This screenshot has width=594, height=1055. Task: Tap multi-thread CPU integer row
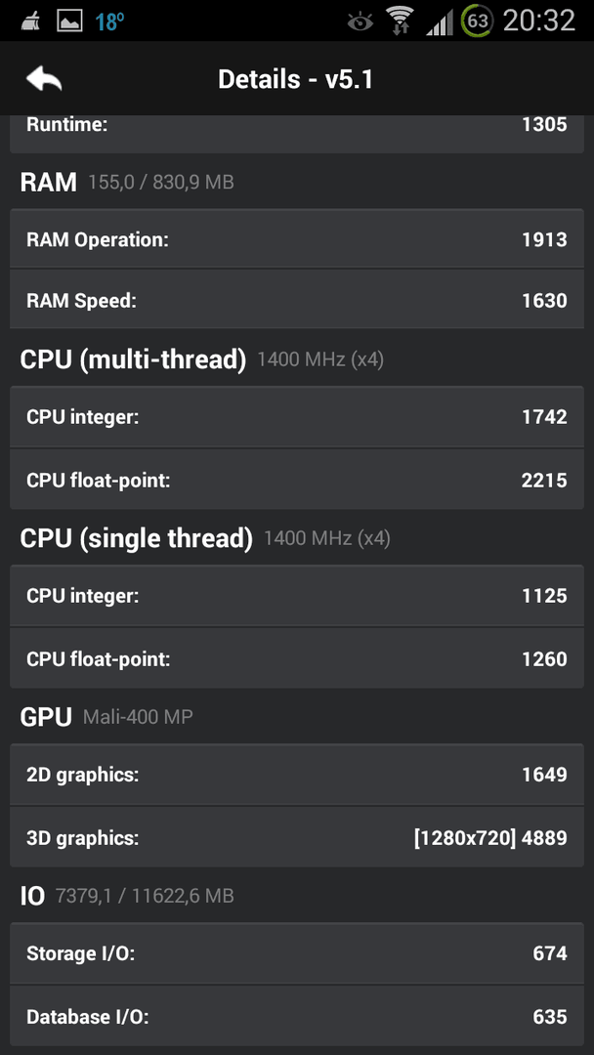pyautogui.click(x=297, y=417)
